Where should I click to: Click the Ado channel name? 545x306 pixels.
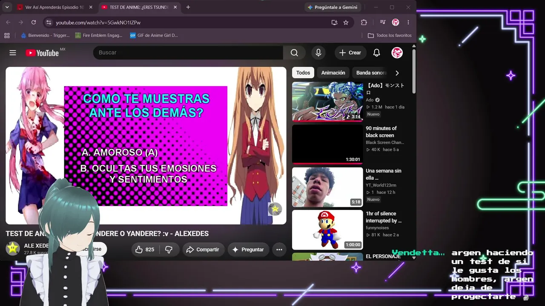(370, 100)
